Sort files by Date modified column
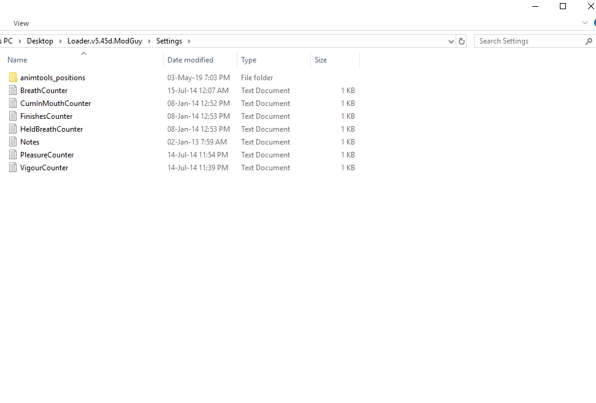This screenshot has height=403, width=596. (190, 60)
